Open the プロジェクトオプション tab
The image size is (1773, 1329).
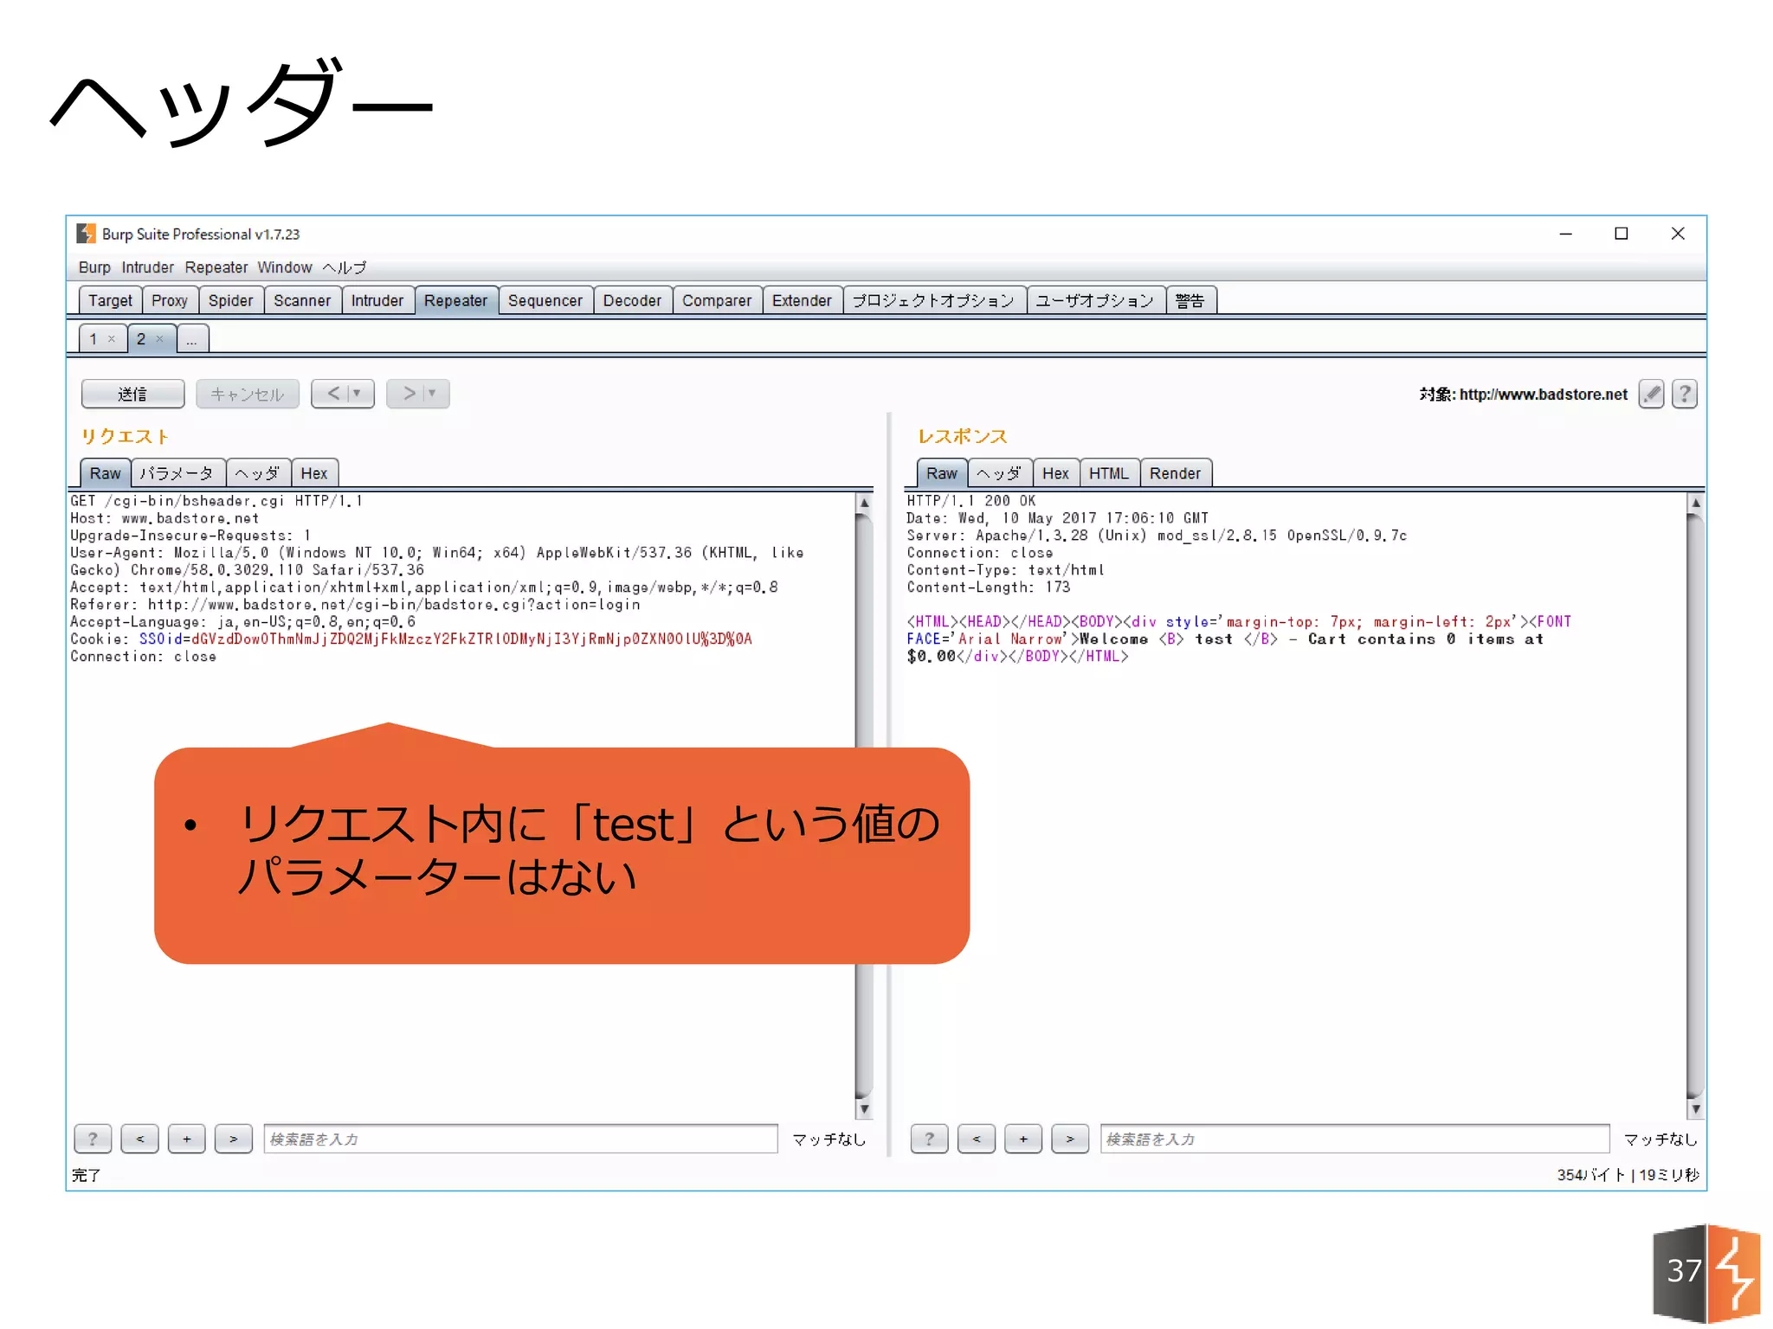pyautogui.click(x=934, y=300)
